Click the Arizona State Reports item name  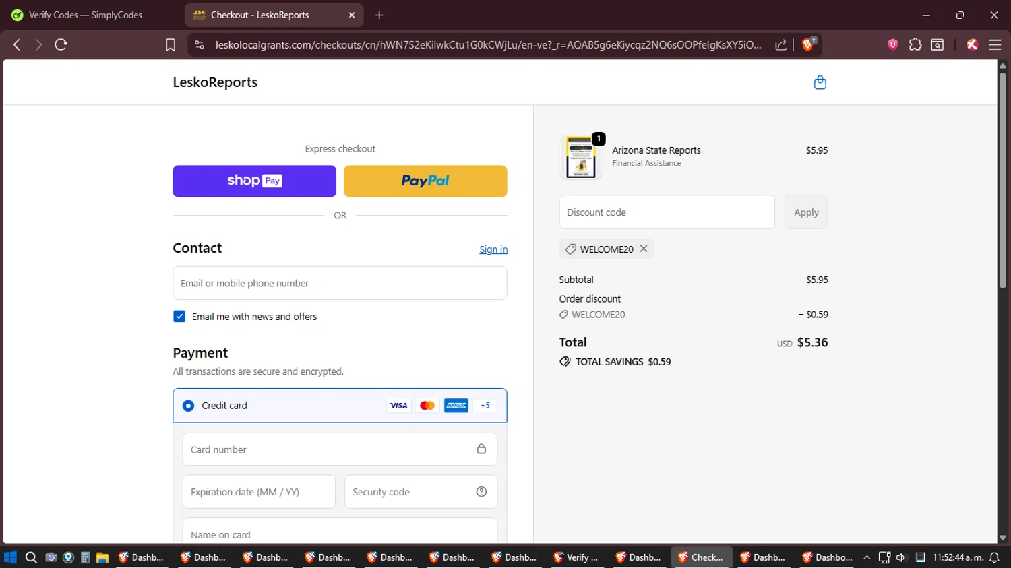coord(656,150)
